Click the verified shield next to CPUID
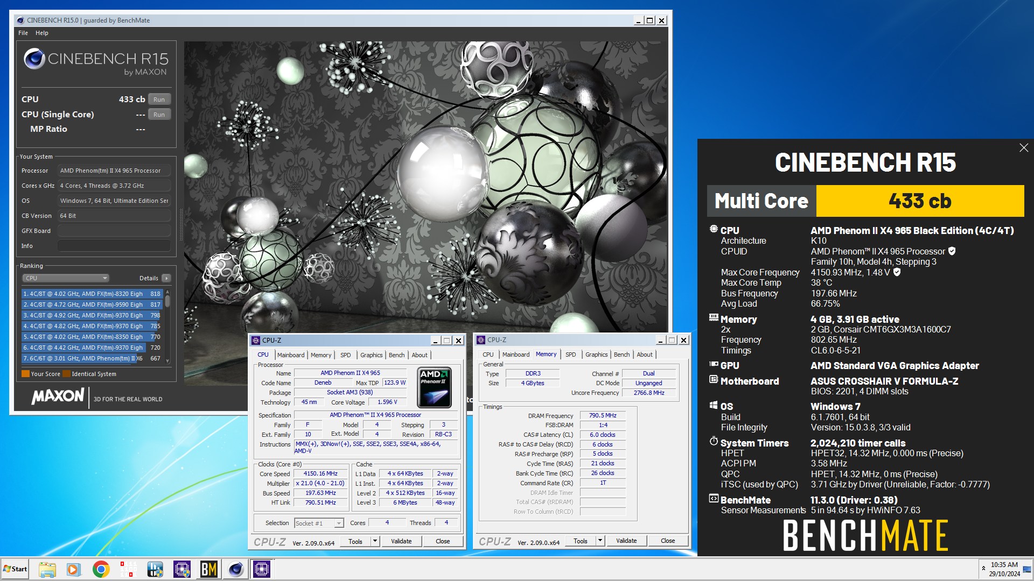This screenshot has height=581, width=1034. (952, 251)
